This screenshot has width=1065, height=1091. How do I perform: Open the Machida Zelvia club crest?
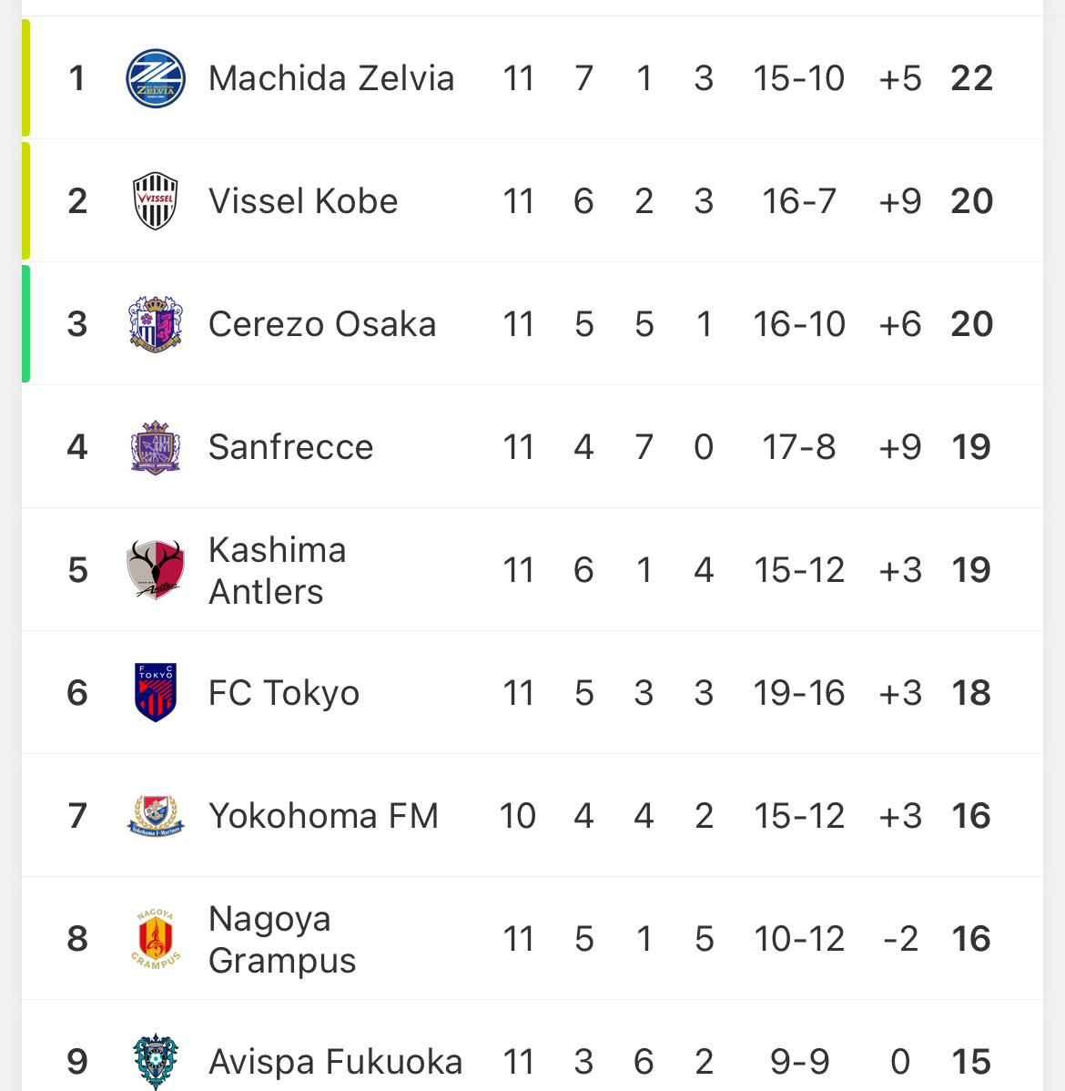click(x=155, y=78)
